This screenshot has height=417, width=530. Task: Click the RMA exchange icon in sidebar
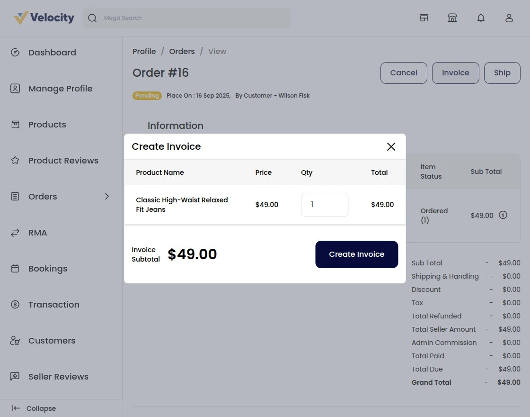pos(14,232)
